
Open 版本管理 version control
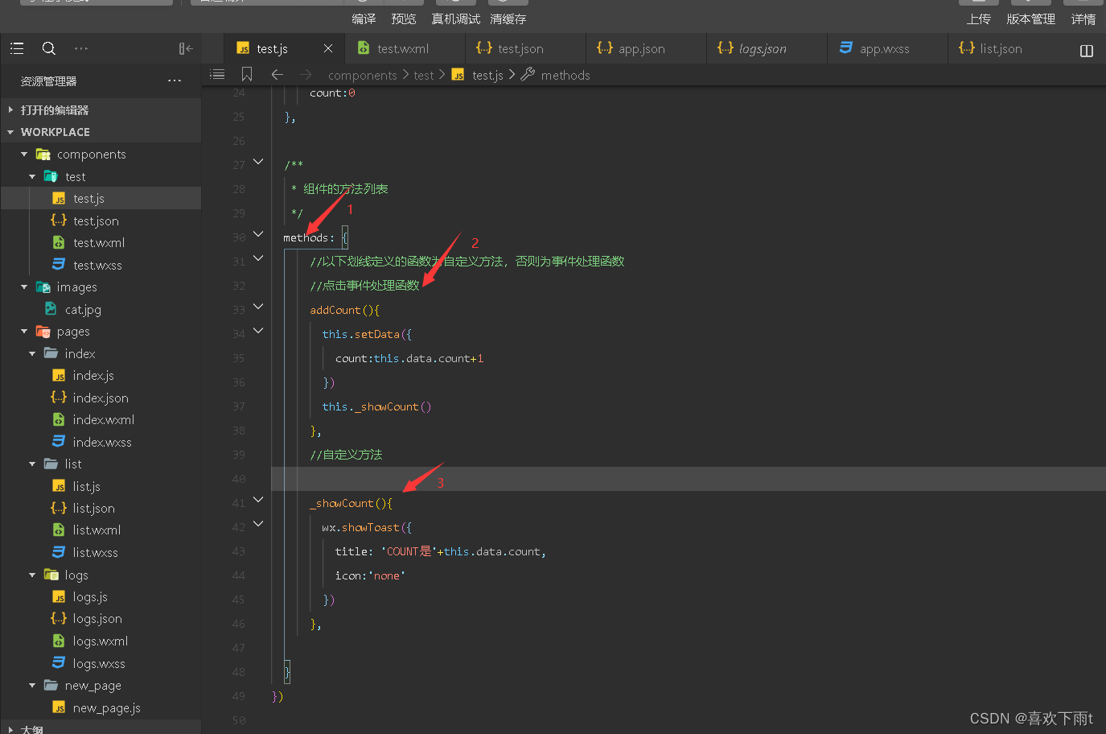(x=1030, y=19)
